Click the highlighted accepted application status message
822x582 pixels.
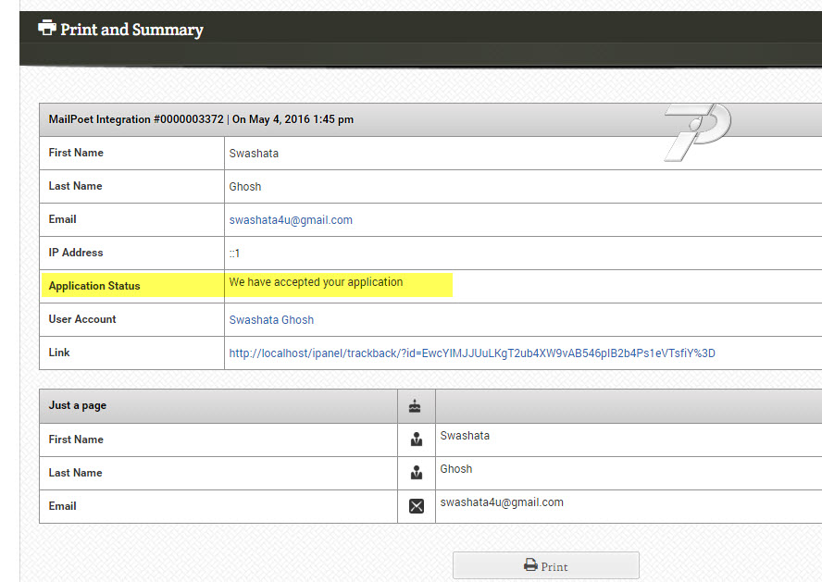pyautogui.click(x=316, y=282)
